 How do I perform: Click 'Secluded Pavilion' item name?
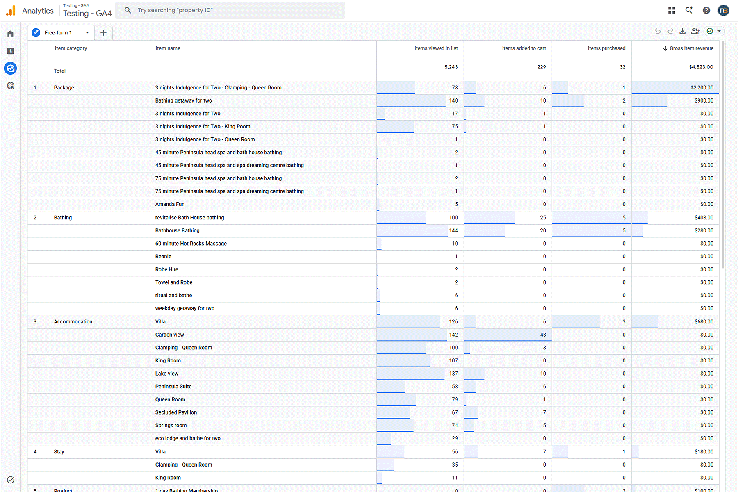tap(176, 412)
